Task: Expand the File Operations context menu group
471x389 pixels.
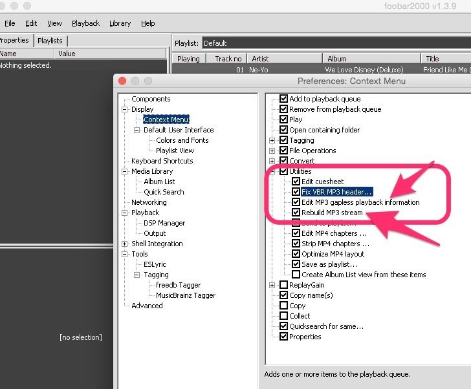Action: pos(272,151)
